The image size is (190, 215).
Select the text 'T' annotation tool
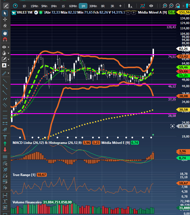click(5, 137)
